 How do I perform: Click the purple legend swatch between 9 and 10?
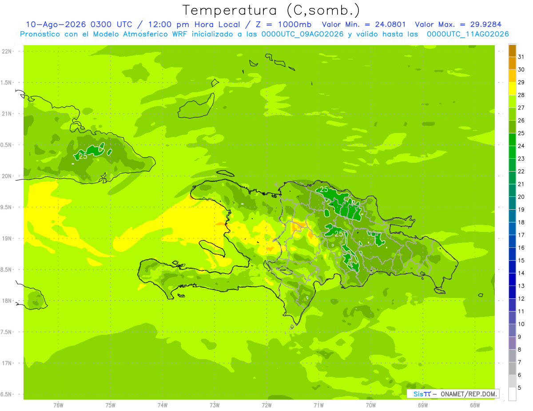click(x=512, y=330)
